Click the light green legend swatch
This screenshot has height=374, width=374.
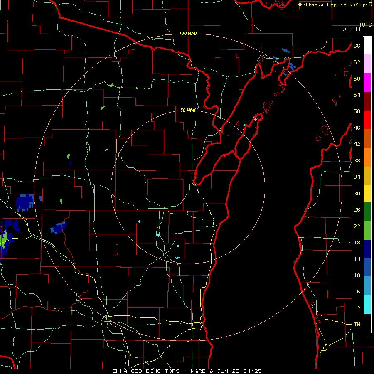coord(367,230)
